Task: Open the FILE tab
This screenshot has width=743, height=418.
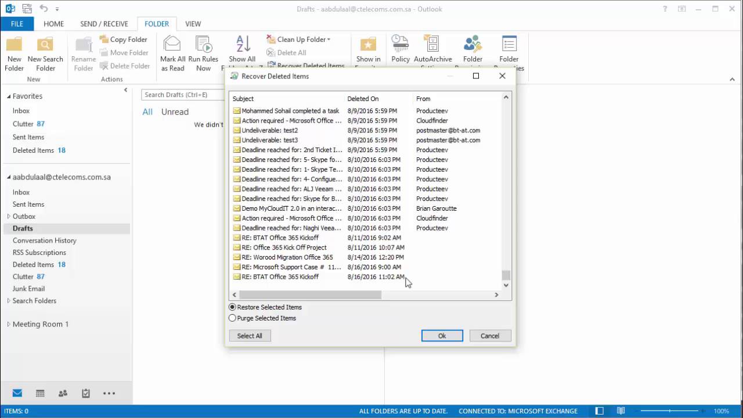Action: click(17, 24)
